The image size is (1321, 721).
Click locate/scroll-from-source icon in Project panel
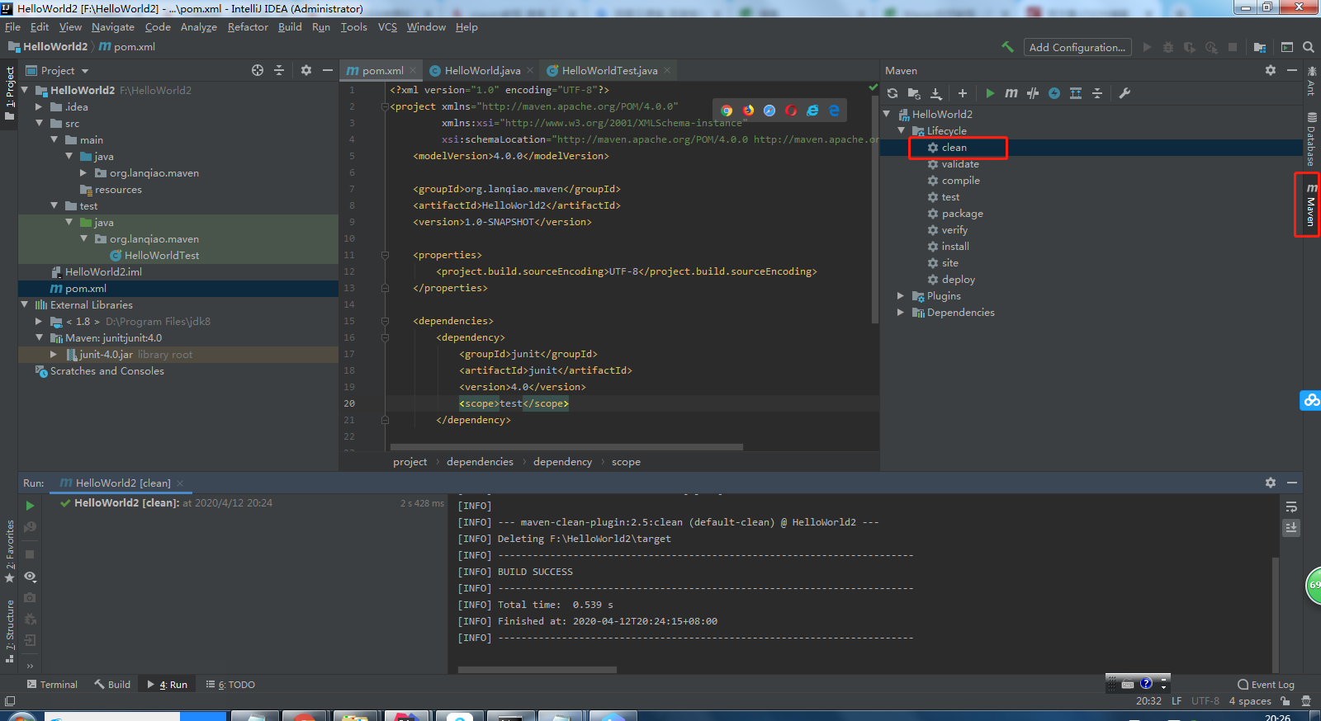click(x=258, y=70)
